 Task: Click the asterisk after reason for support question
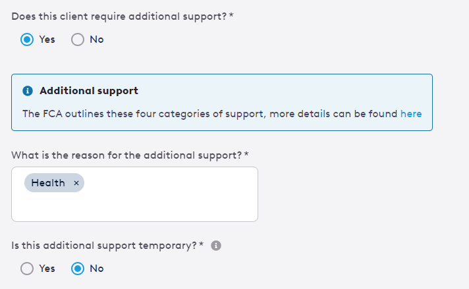(246, 154)
